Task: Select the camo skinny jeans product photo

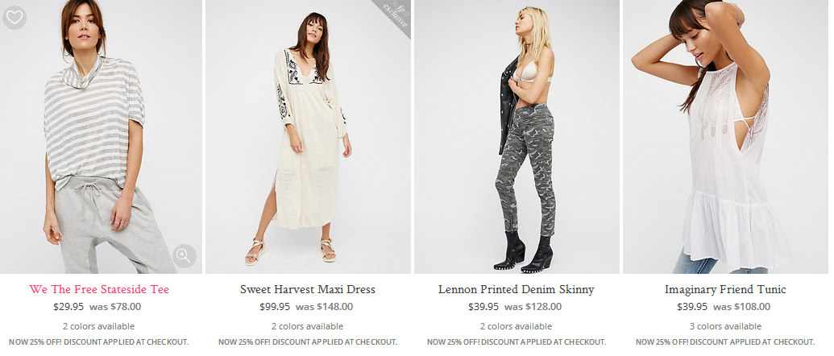Action: pos(517,137)
